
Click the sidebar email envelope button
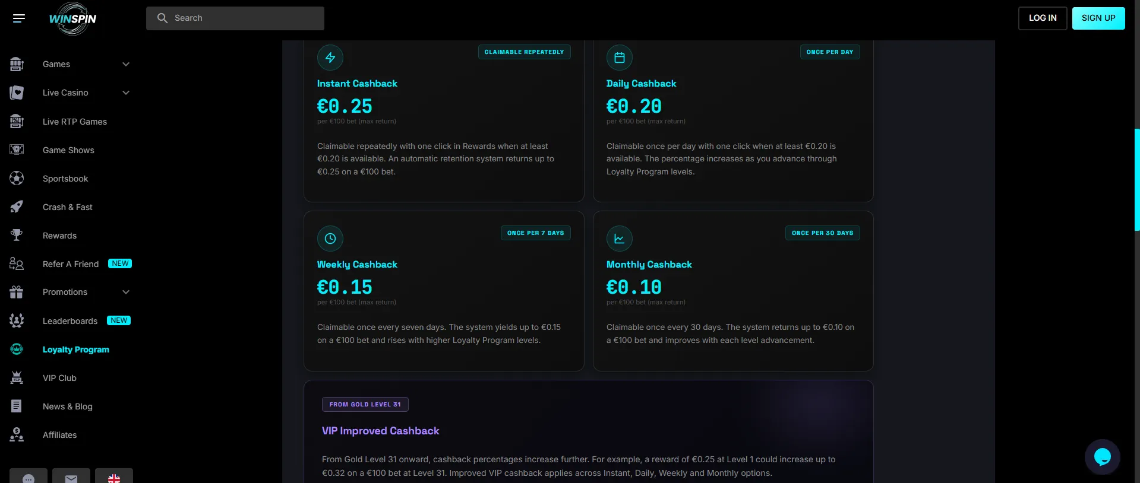tap(71, 476)
